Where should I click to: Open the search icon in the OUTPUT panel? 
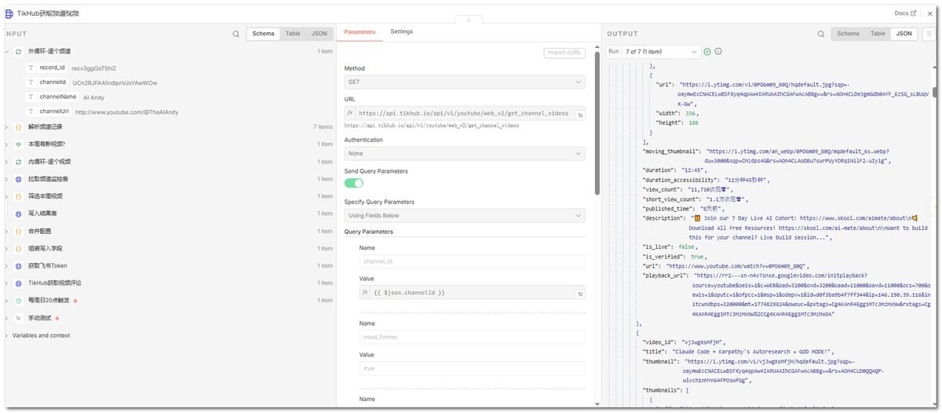tap(821, 34)
